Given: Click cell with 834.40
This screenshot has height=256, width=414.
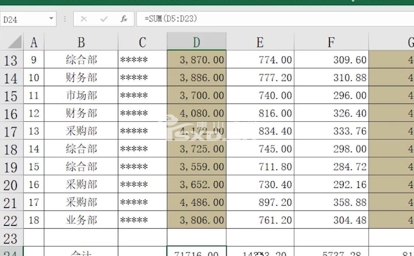Looking at the screenshot, I should 260,131.
